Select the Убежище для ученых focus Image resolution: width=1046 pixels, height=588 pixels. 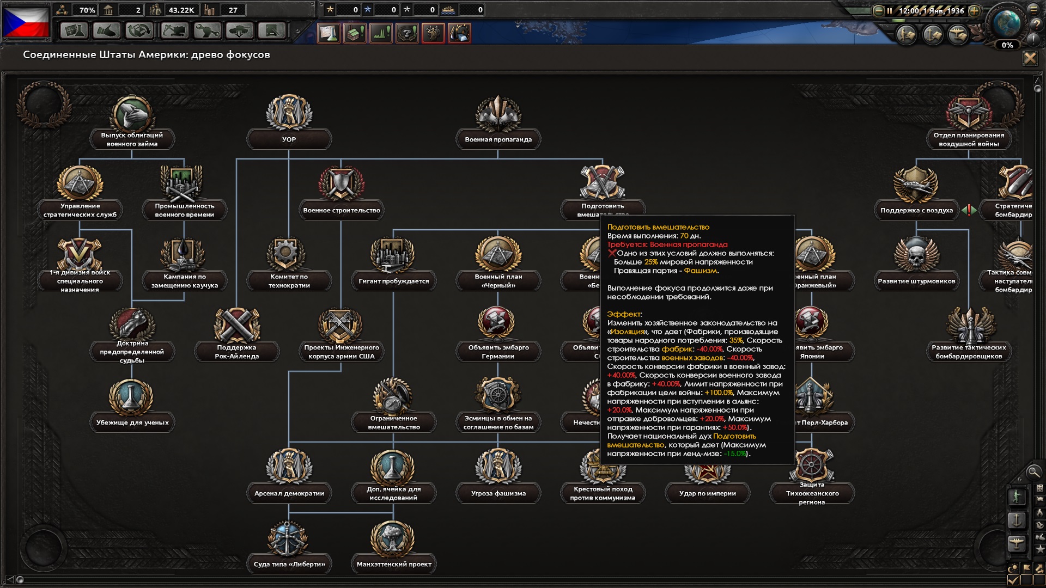click(132, 405)
